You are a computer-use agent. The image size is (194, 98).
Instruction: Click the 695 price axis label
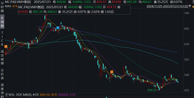(187, 29)
